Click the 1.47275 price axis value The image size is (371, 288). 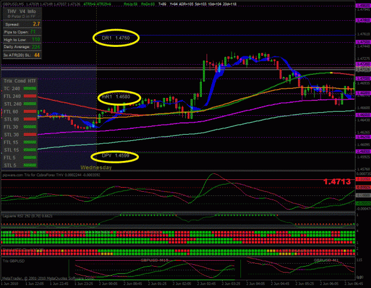pos(363,58)
